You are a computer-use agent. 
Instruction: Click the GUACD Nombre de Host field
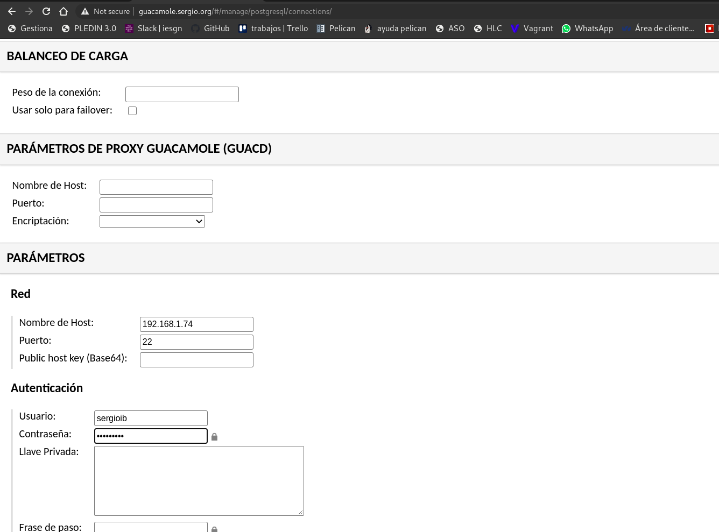point(156,187)
